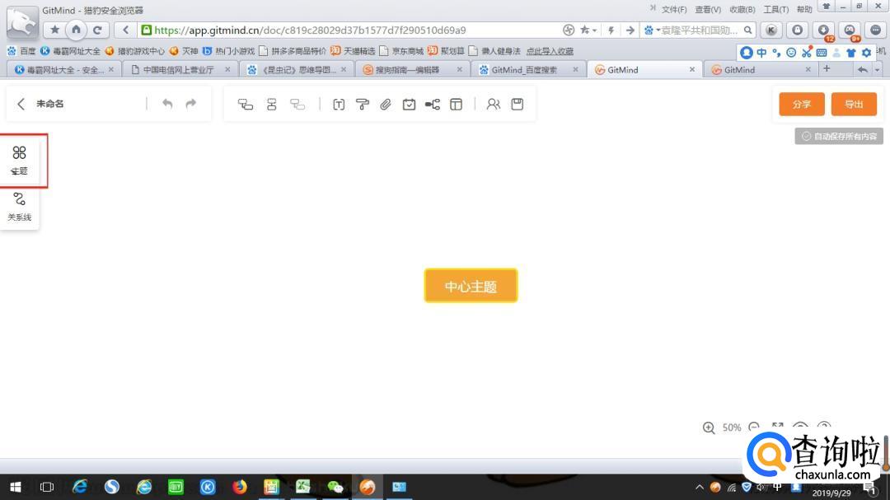Viewport: 890px width, 500px height.
Task: Open the calendar task icon
Action: pyautogui.click(x=409, y=105)
